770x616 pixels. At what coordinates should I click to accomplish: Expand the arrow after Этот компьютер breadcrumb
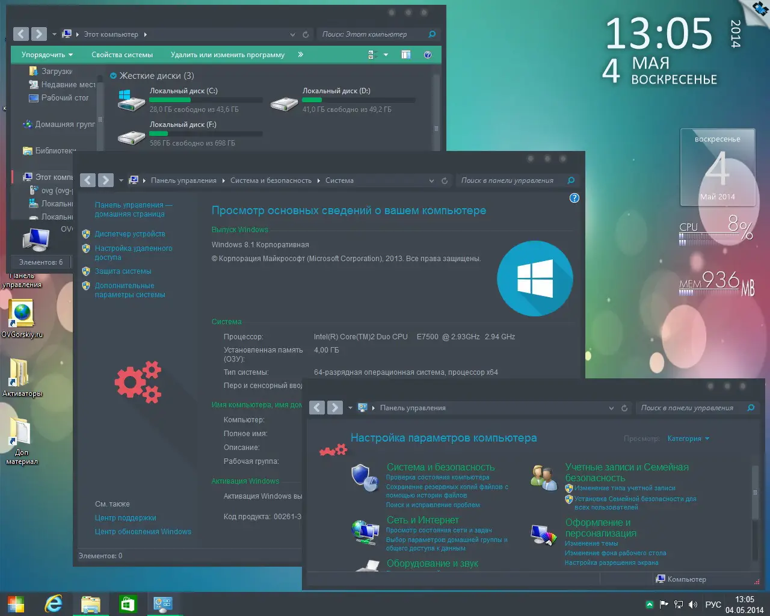145,34
